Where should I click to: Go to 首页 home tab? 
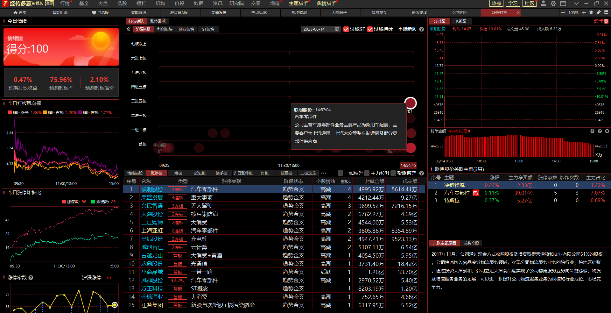[20, 13]
